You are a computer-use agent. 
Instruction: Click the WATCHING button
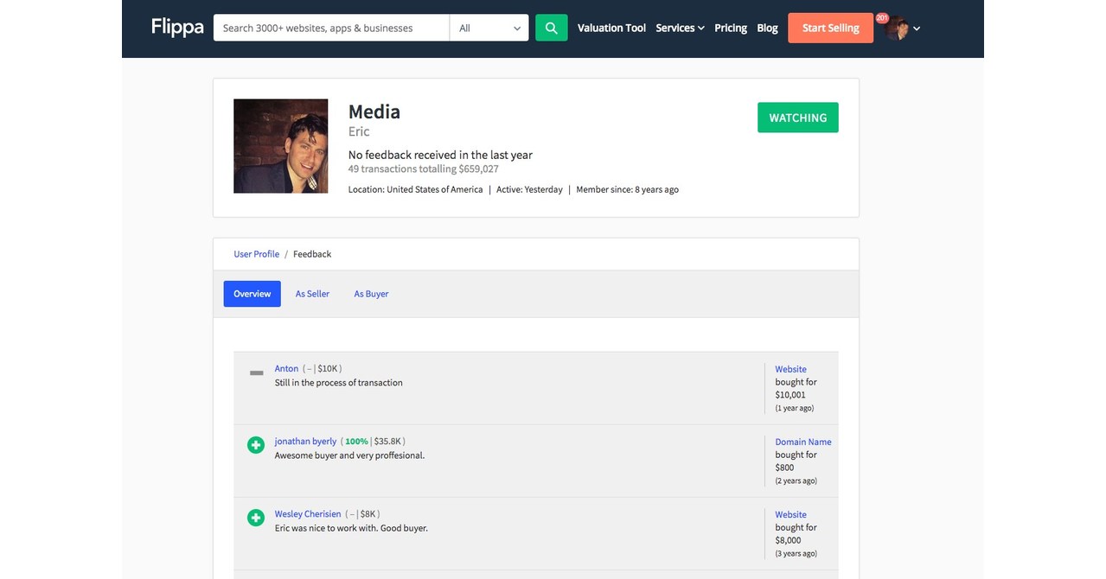(x=797, y=117)
